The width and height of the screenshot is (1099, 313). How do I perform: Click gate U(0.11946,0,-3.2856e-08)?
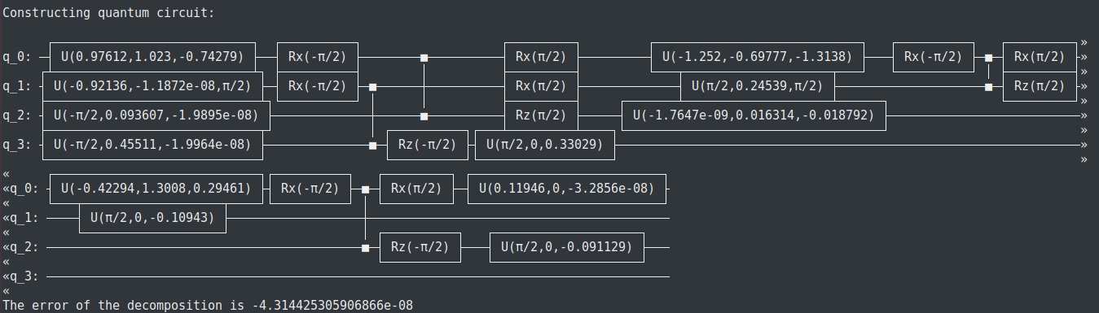click(x=567, y=189)
